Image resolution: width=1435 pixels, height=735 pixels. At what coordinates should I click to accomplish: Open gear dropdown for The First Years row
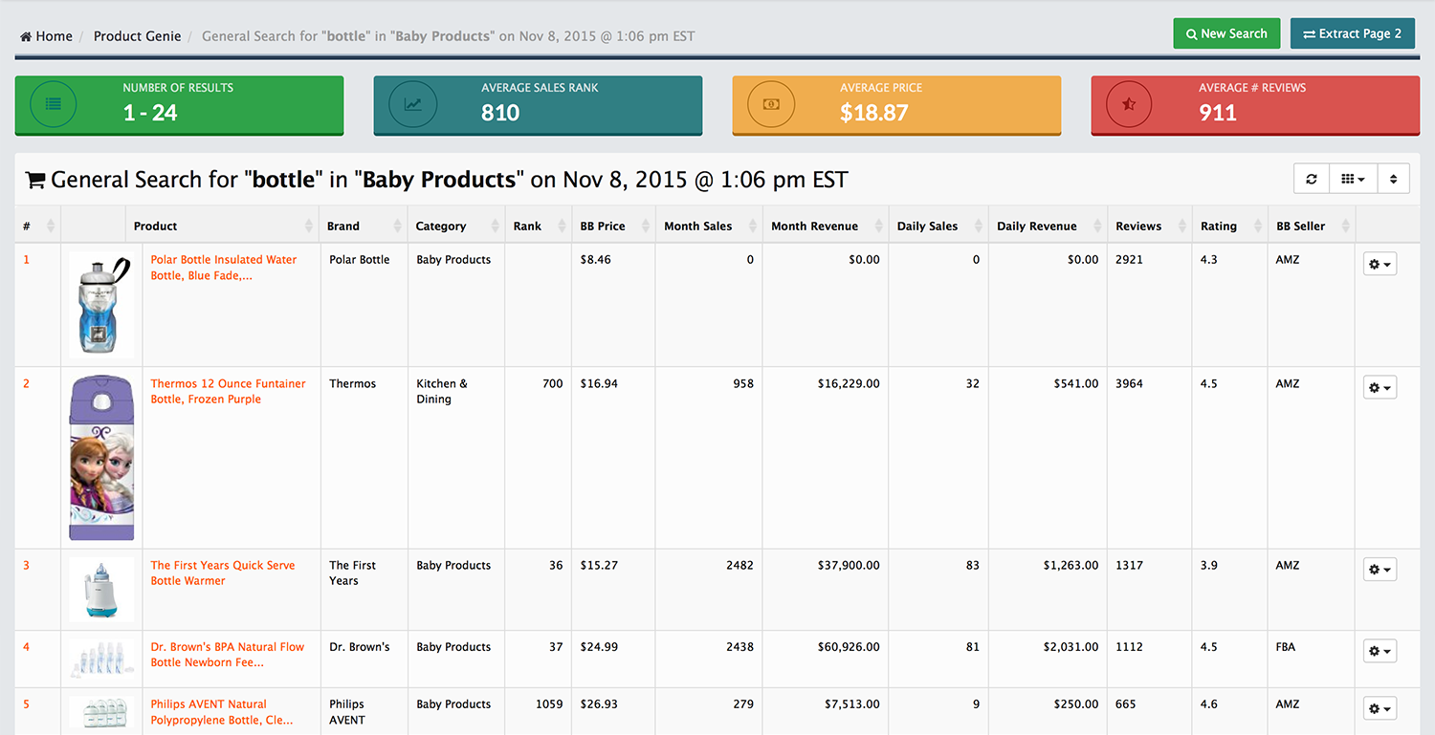pos(1380,570)
